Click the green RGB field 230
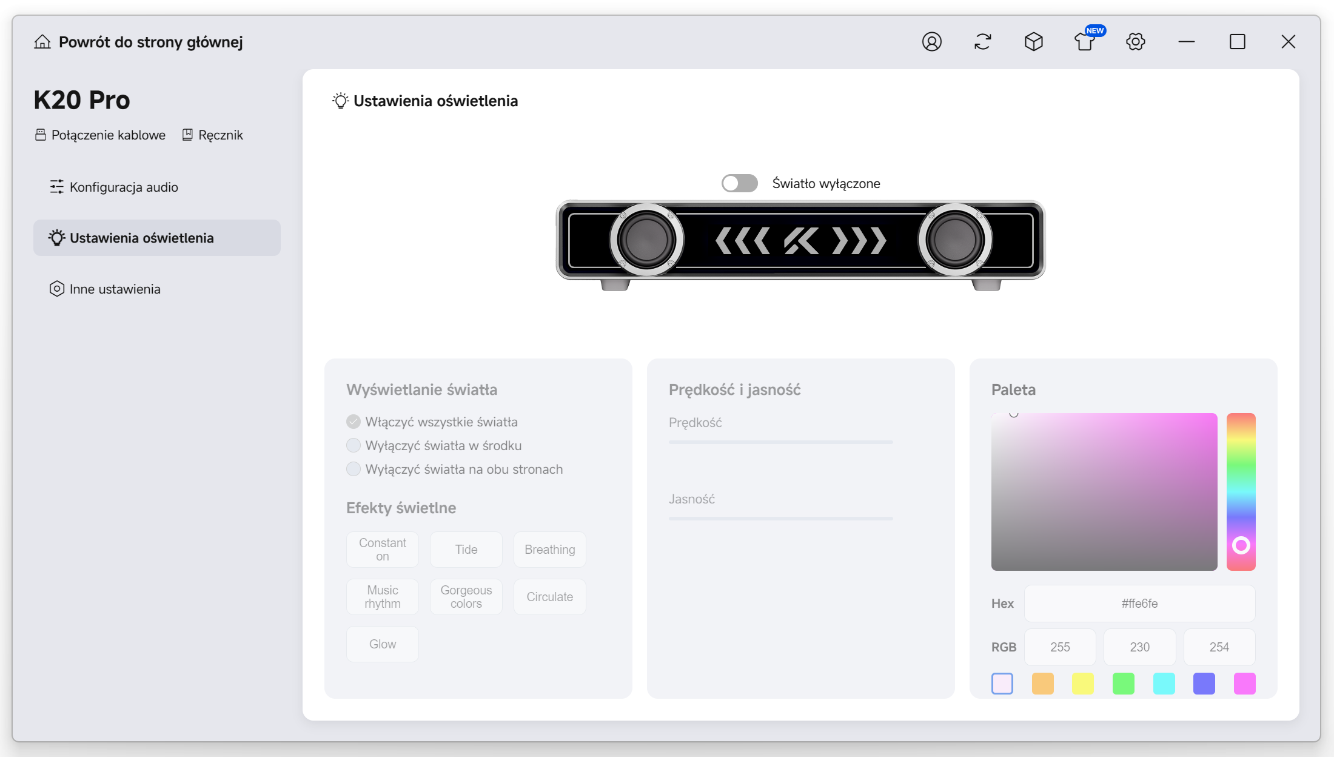 pyautogui.click(x=1140, y=647)
